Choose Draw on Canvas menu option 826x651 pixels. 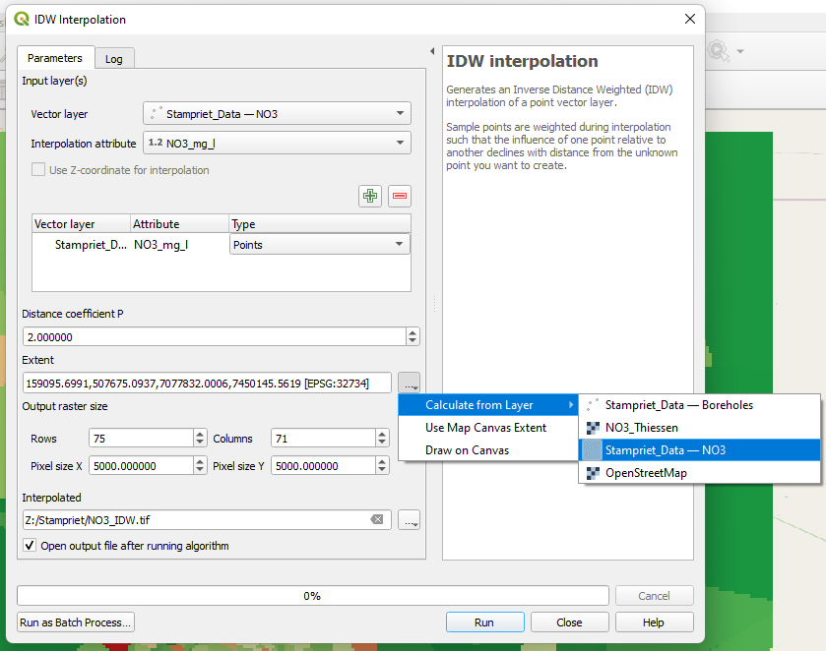point(467,450)
